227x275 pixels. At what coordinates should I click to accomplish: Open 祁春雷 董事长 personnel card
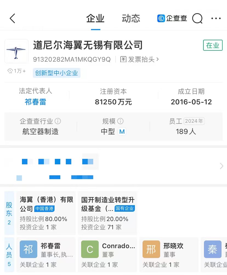[x=46, y=255]
